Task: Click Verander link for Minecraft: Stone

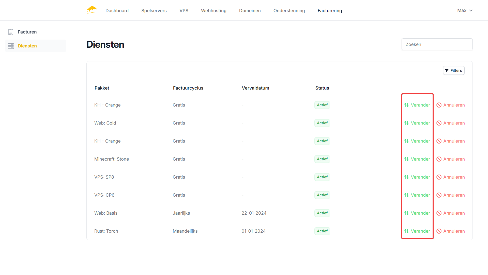Action: coord(420,159)
